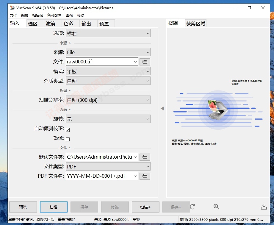
Task: Click the 保存 button
Action: coord(84,207)
